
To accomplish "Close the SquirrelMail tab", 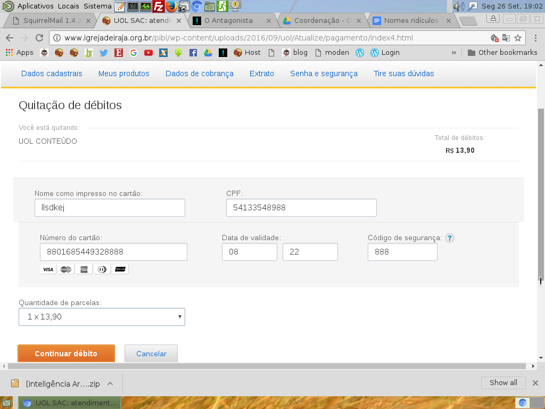I will pos(88,21).
